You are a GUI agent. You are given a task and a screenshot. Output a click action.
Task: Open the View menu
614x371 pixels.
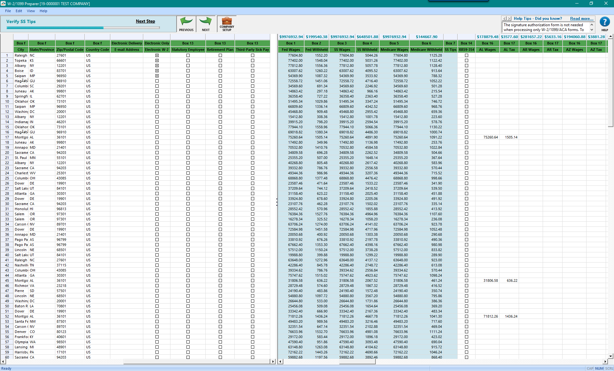coord(31,11)
